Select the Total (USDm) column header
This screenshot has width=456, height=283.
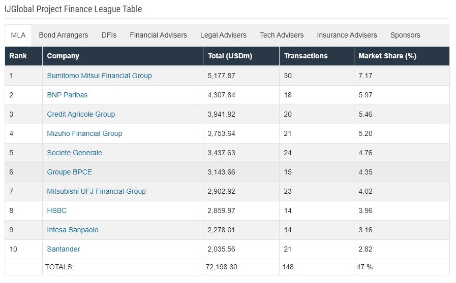click(x=241, y=56)
